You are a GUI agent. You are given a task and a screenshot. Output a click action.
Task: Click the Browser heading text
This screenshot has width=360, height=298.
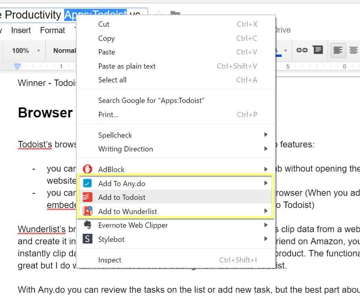[x=45, y=113]
